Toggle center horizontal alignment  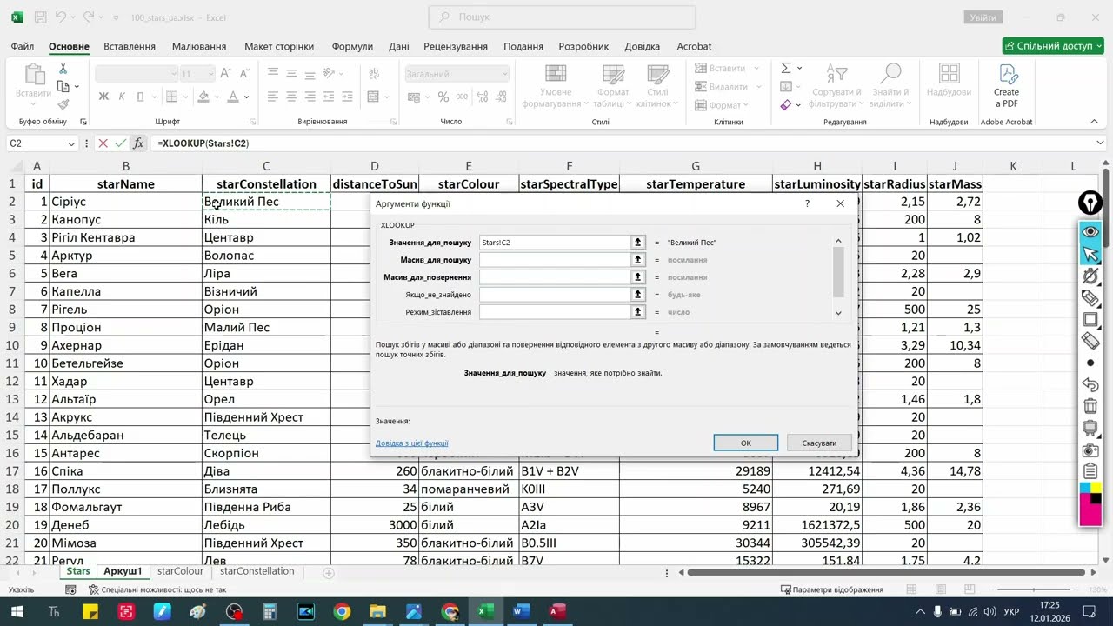[292, 97]
